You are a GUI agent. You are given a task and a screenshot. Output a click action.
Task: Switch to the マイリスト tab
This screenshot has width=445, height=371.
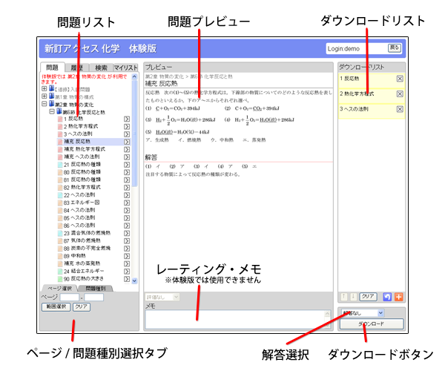point(126,68)
